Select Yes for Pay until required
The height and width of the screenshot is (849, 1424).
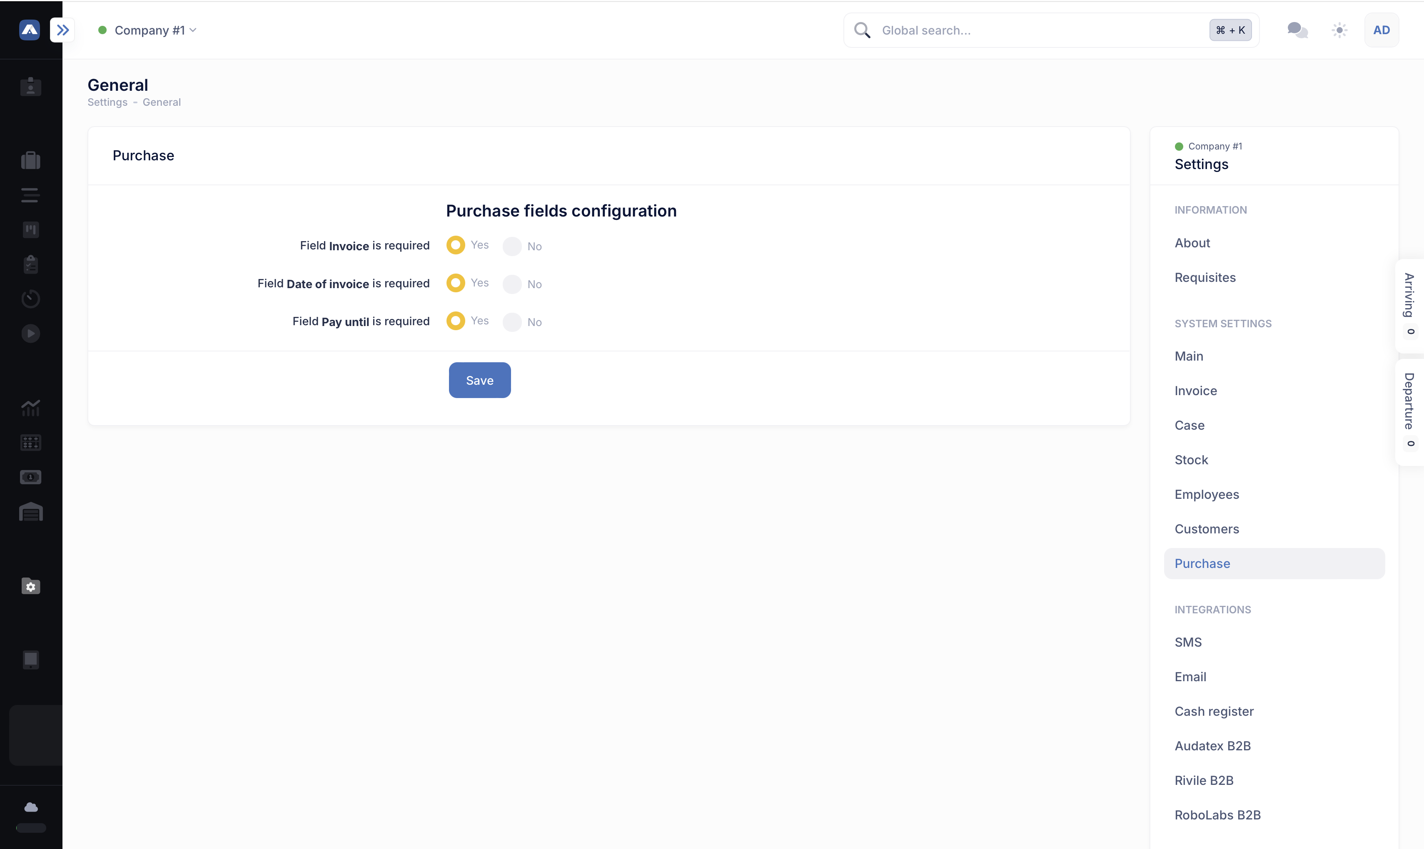[x=455, y=321]
